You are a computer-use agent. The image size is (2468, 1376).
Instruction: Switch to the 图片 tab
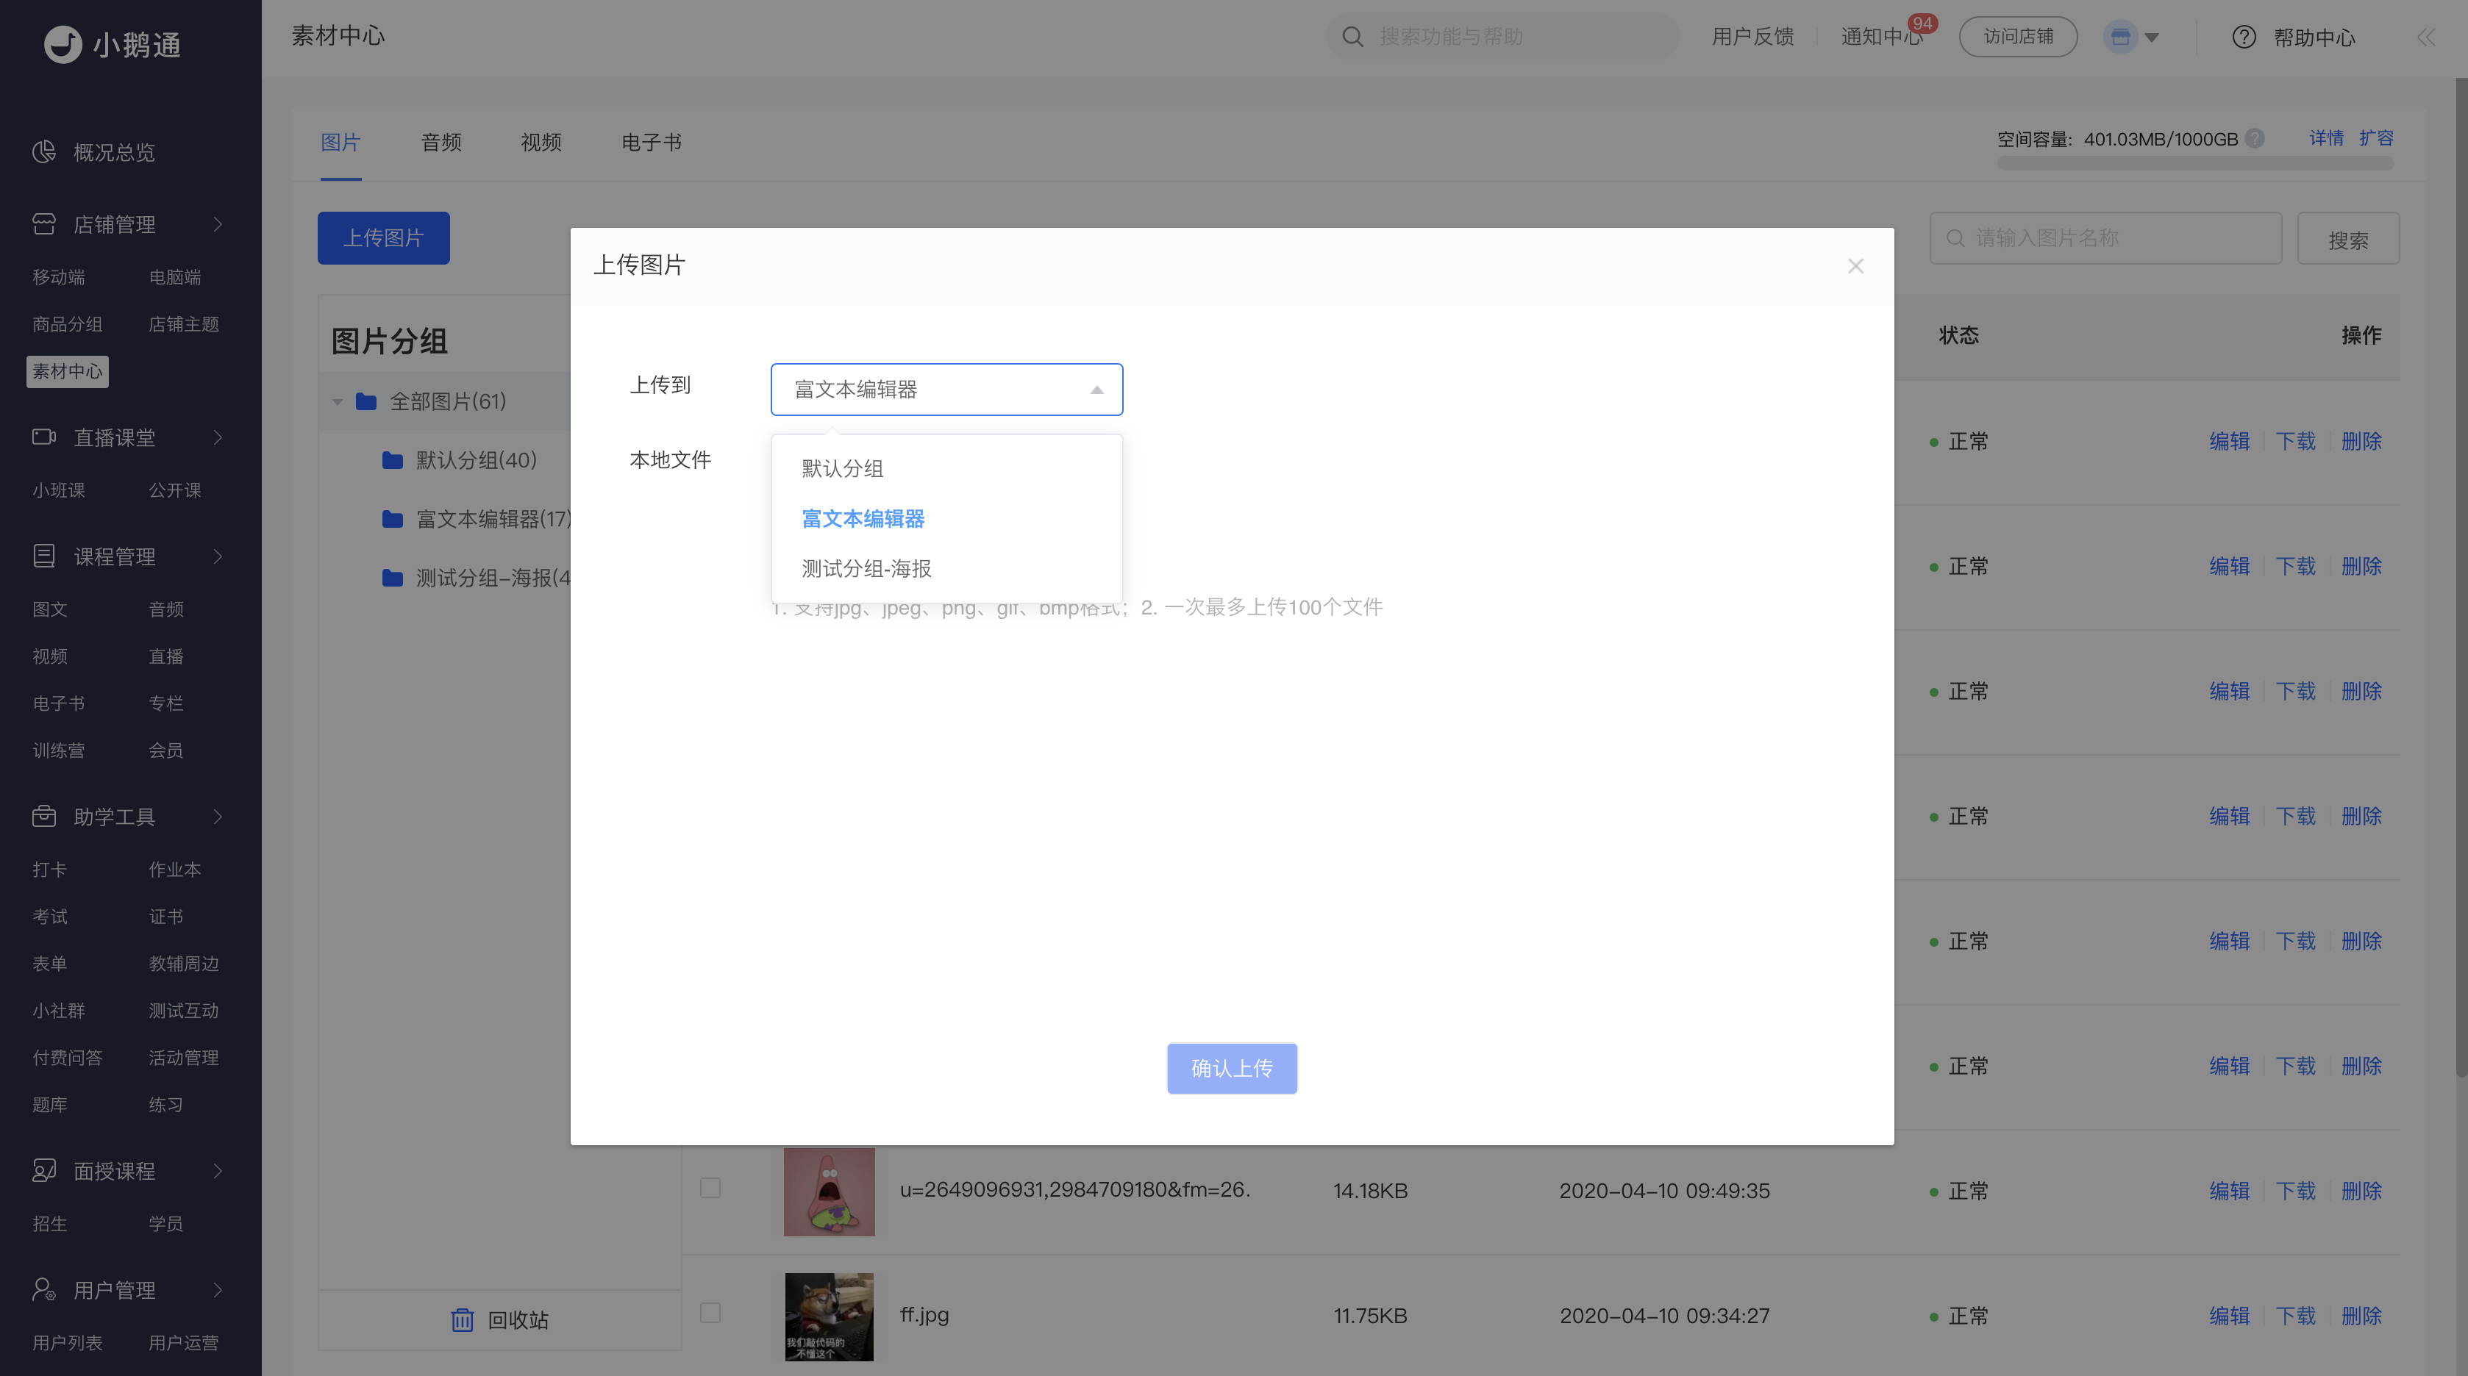tap(340, 143)
